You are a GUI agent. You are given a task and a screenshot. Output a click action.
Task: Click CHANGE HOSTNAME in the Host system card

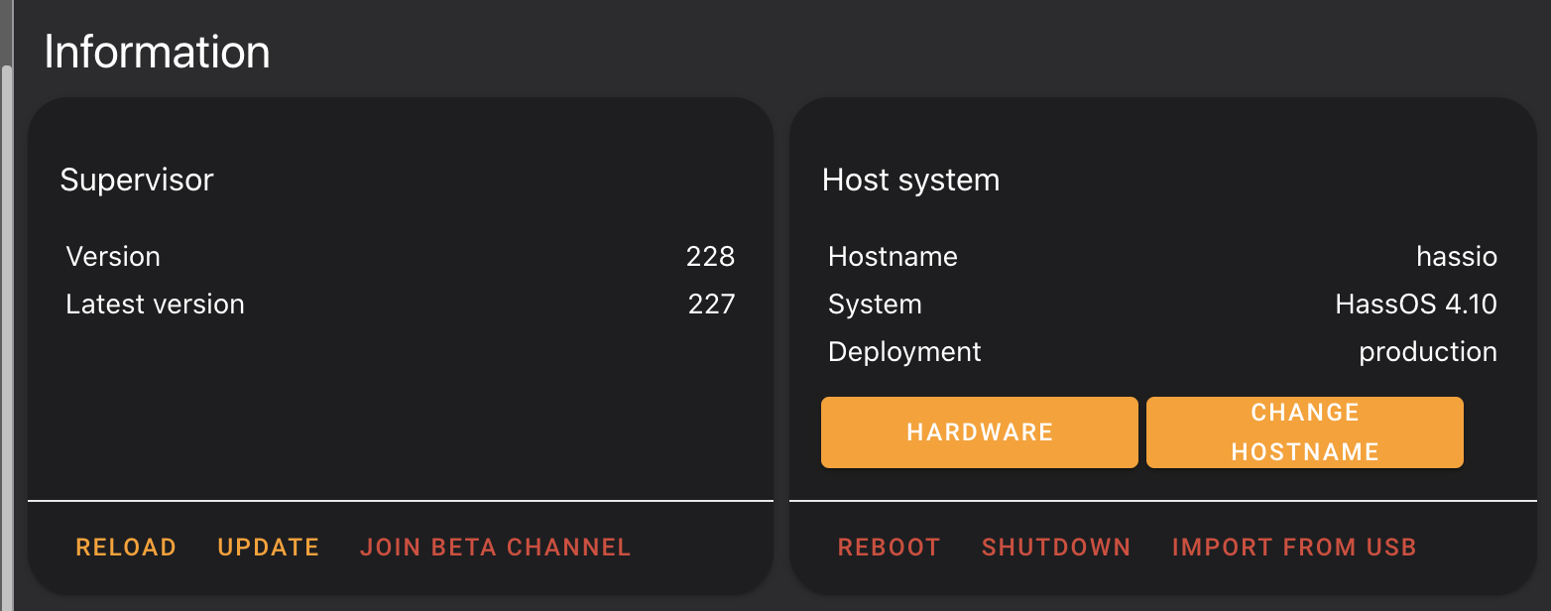[x=1304, y=431]
